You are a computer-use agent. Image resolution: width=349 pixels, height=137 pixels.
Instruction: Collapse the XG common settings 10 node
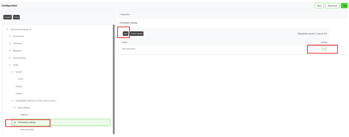7,29
